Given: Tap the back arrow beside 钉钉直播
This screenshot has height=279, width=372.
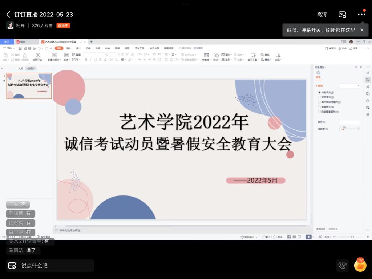Looking at the screenshot, I should (x=8, y=15).
